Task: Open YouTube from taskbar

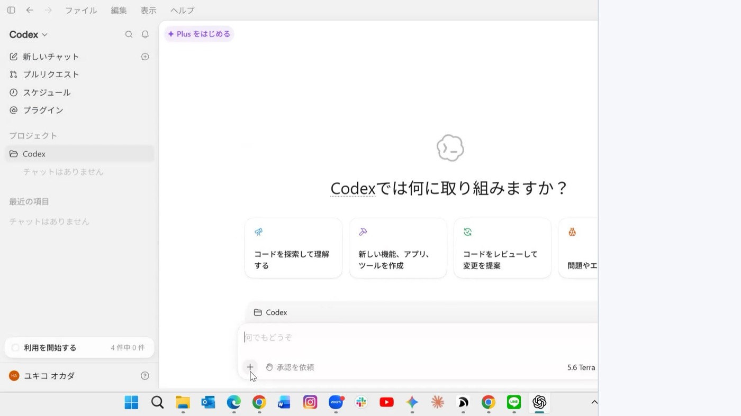Action: [x=386, y=402]
